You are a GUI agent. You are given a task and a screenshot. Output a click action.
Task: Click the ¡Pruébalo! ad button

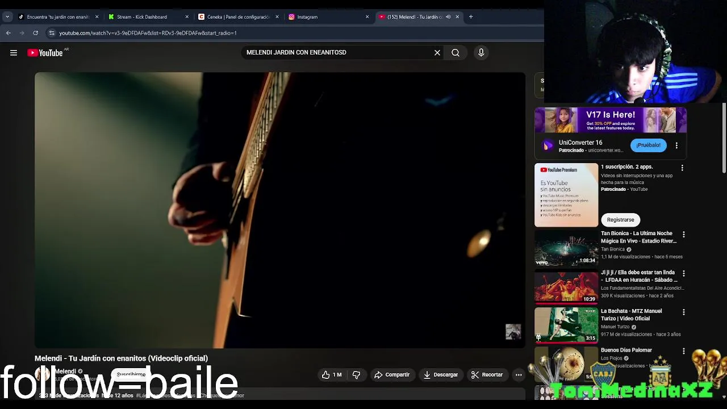[648, 145]
